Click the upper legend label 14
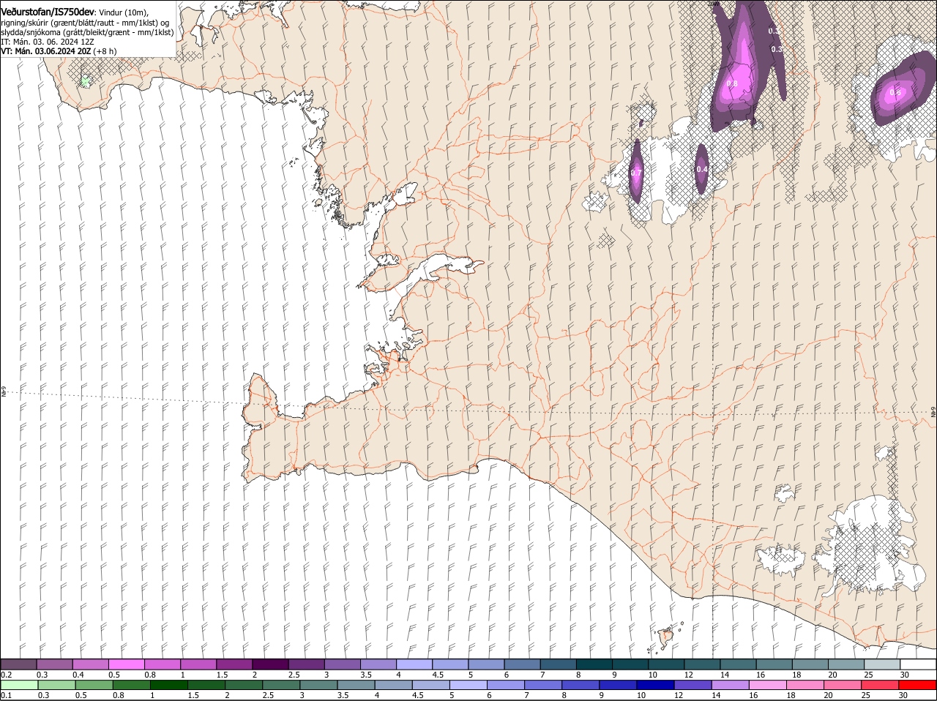 tap(725, 675)
